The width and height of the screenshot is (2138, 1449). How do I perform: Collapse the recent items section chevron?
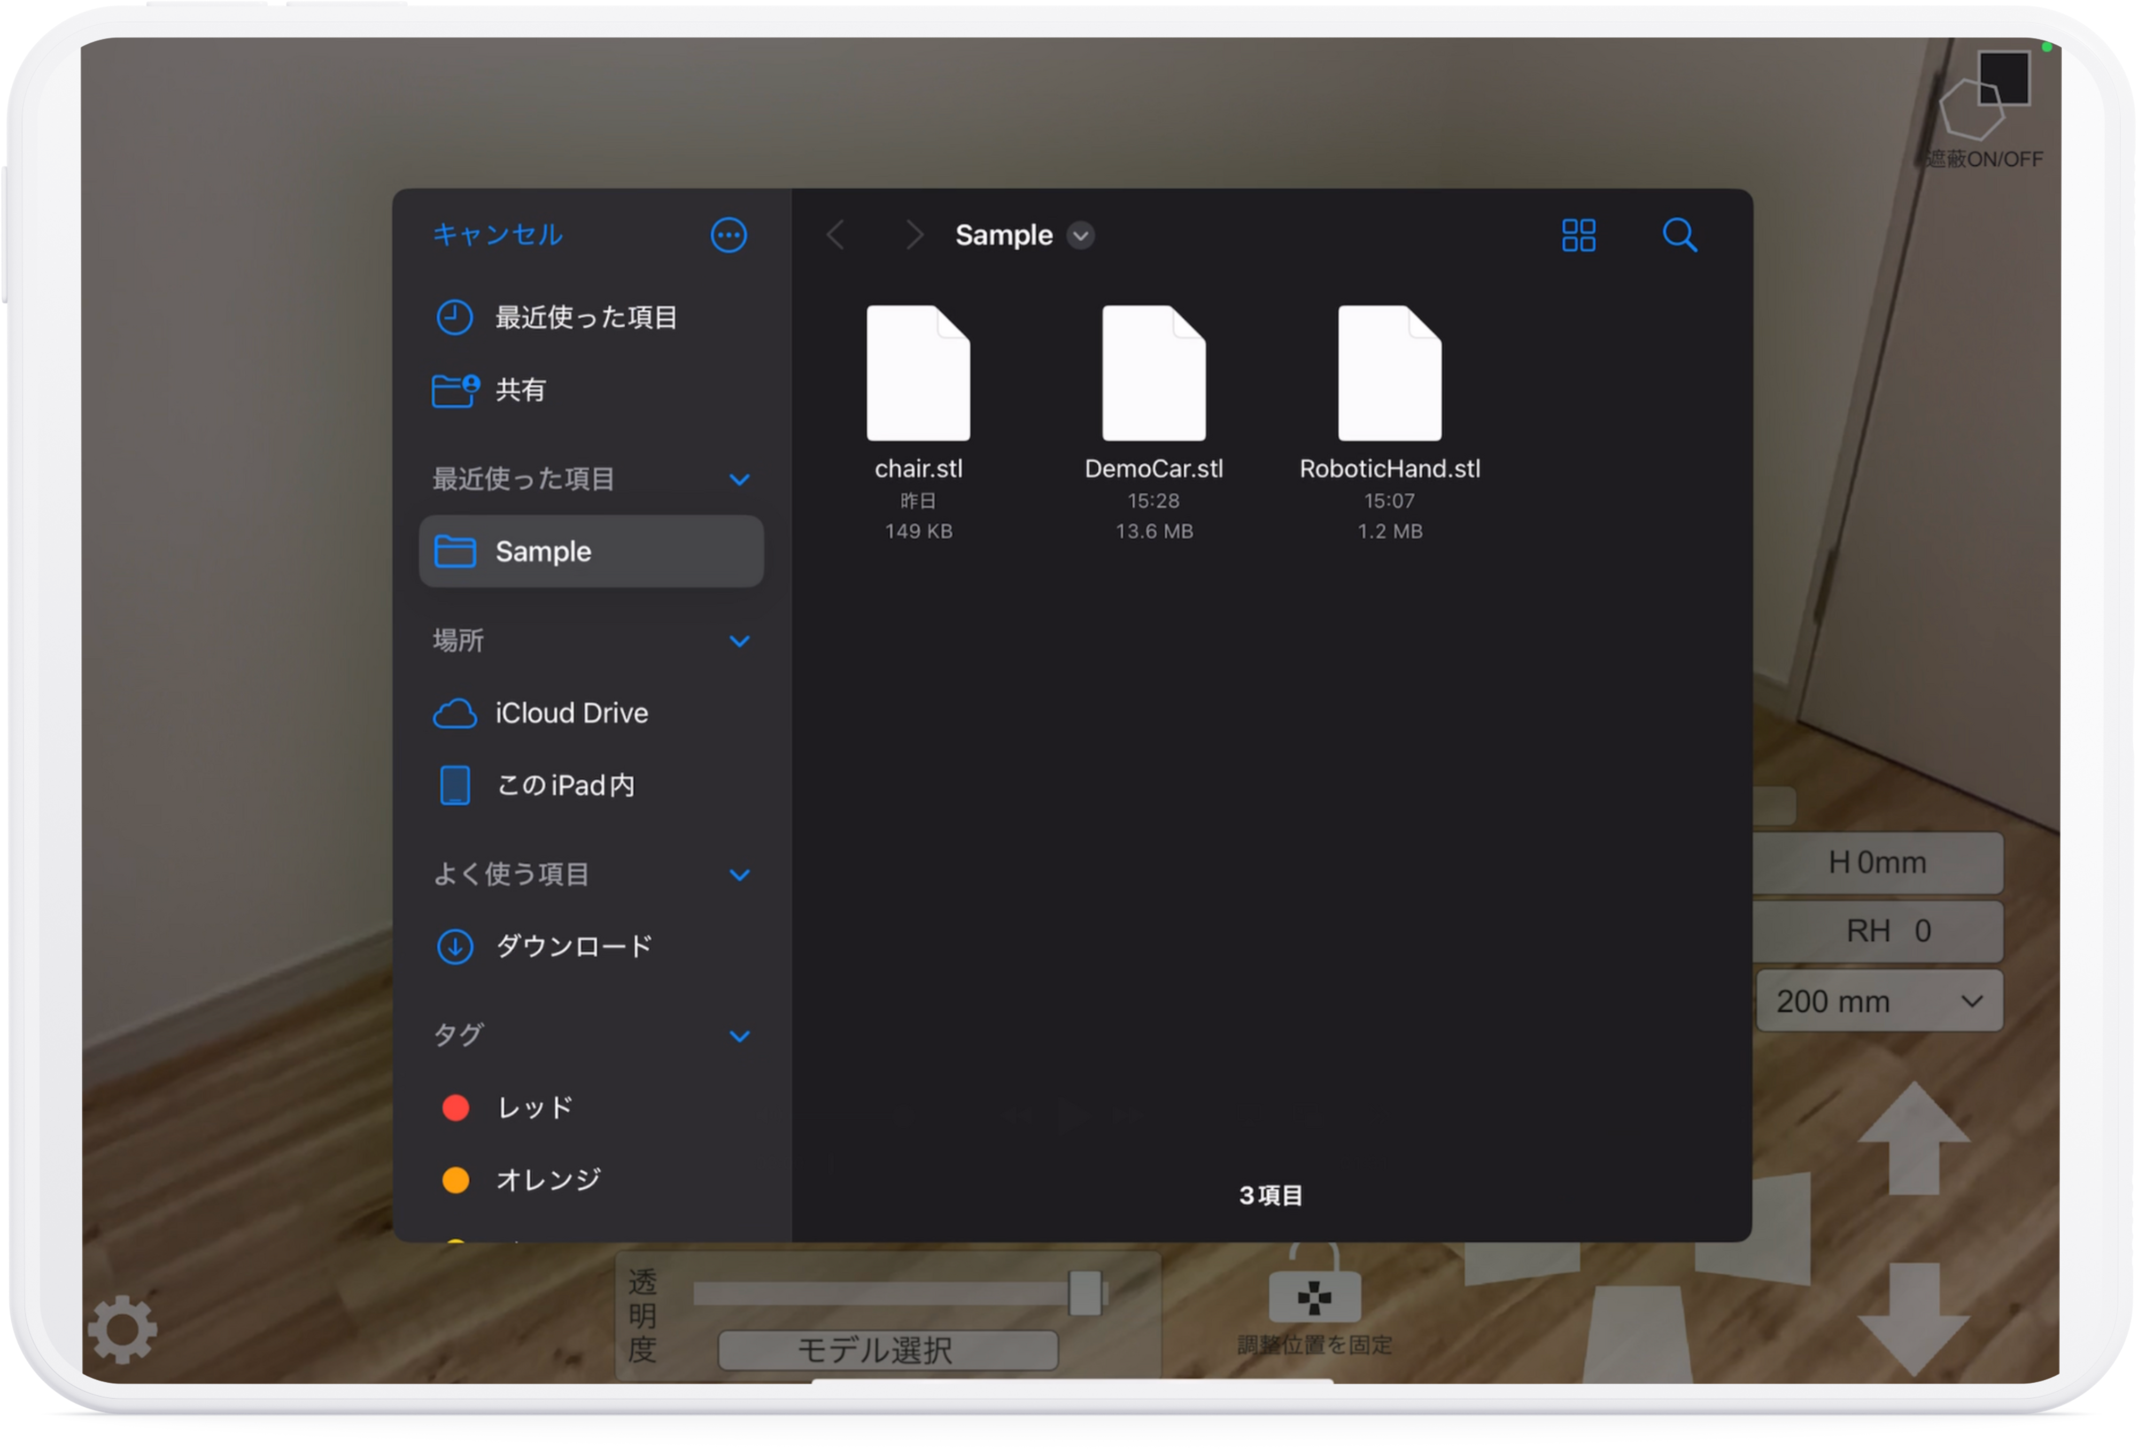739,479
